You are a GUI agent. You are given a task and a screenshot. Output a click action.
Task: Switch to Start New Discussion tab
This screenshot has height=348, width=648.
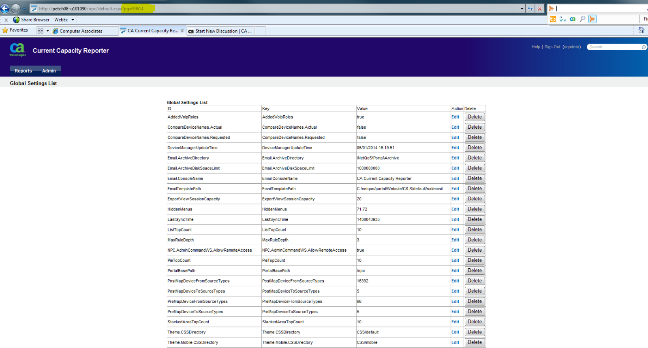(x=220, y=31)
